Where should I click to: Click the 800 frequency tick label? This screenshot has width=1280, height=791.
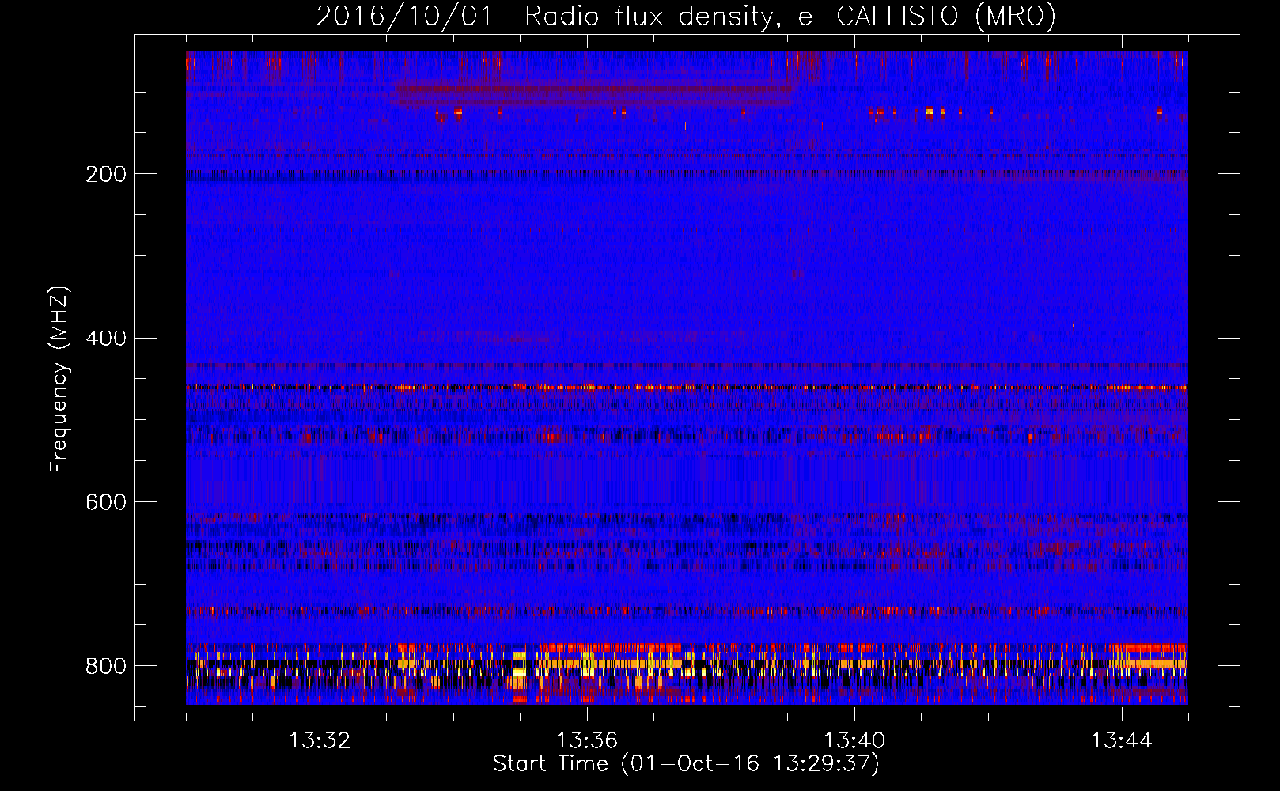(x=105, y=666)
